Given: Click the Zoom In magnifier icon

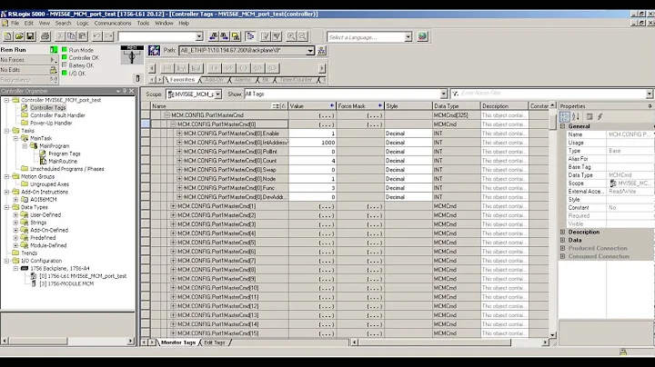Looking at the screenshot, I should 291,36.
